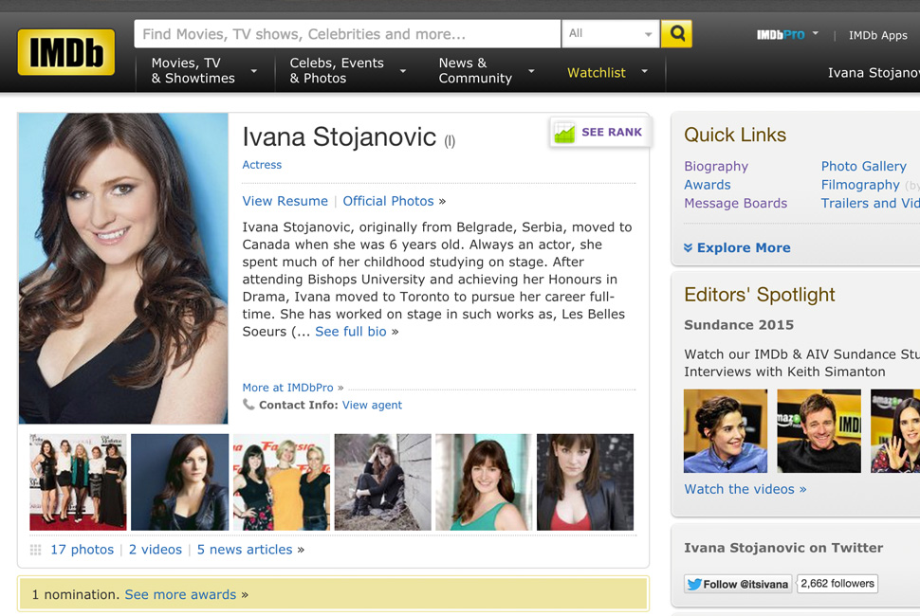Open the dark jacket portrait thumbnail
Image resolution: width=920 pixels, height=616 pixels.
179,481
